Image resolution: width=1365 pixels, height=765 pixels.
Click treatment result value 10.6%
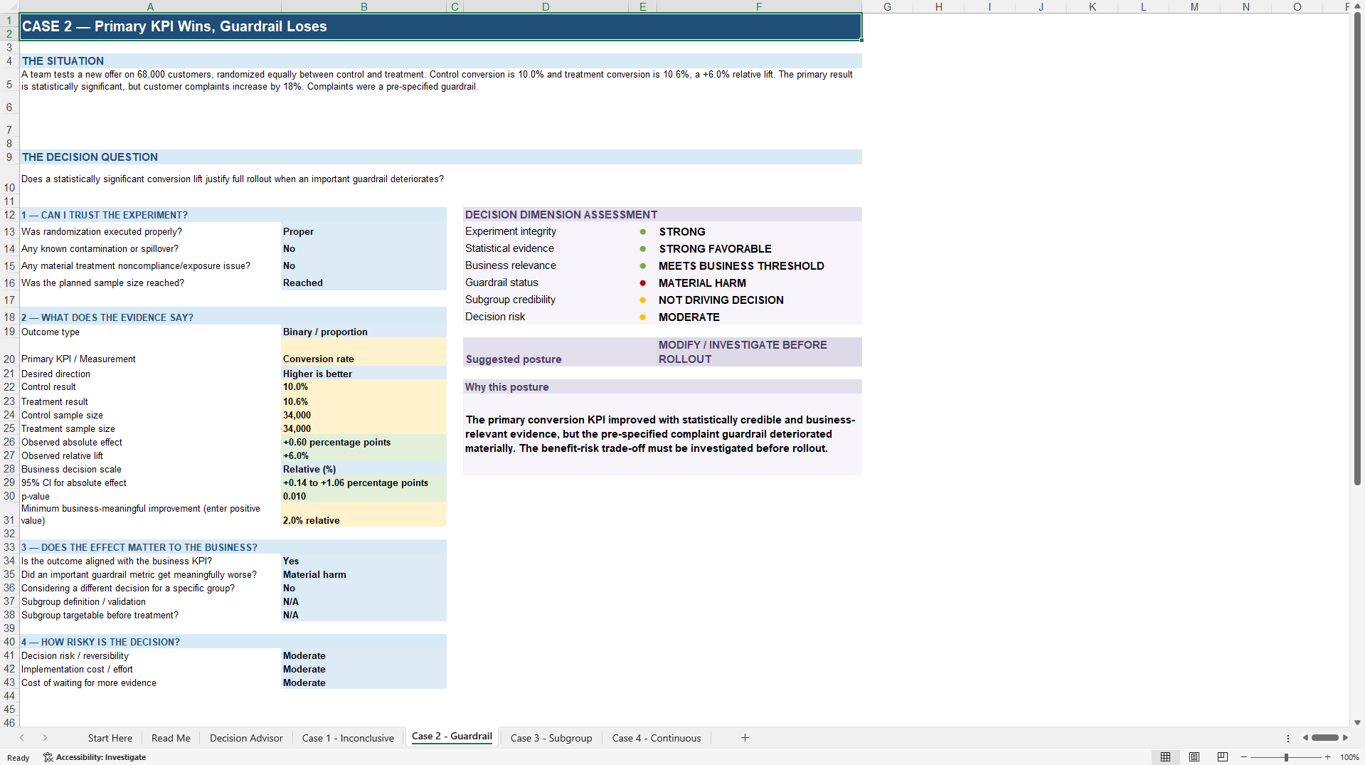click(x=363, y=401)
